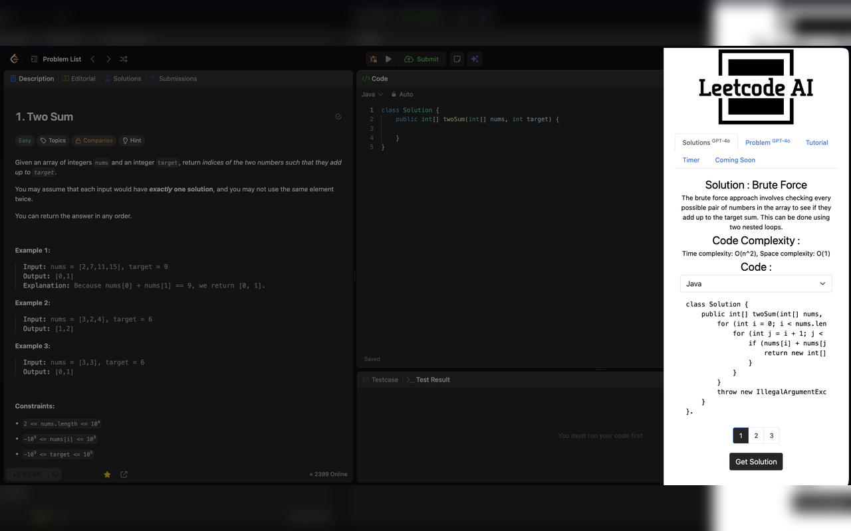851x531 pixels.
Task: Switch to the Editorial tab
Action: coord(79,78)
